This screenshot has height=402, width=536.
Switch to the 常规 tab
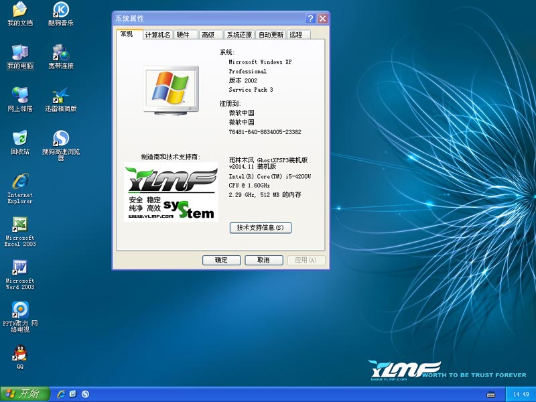129,34
